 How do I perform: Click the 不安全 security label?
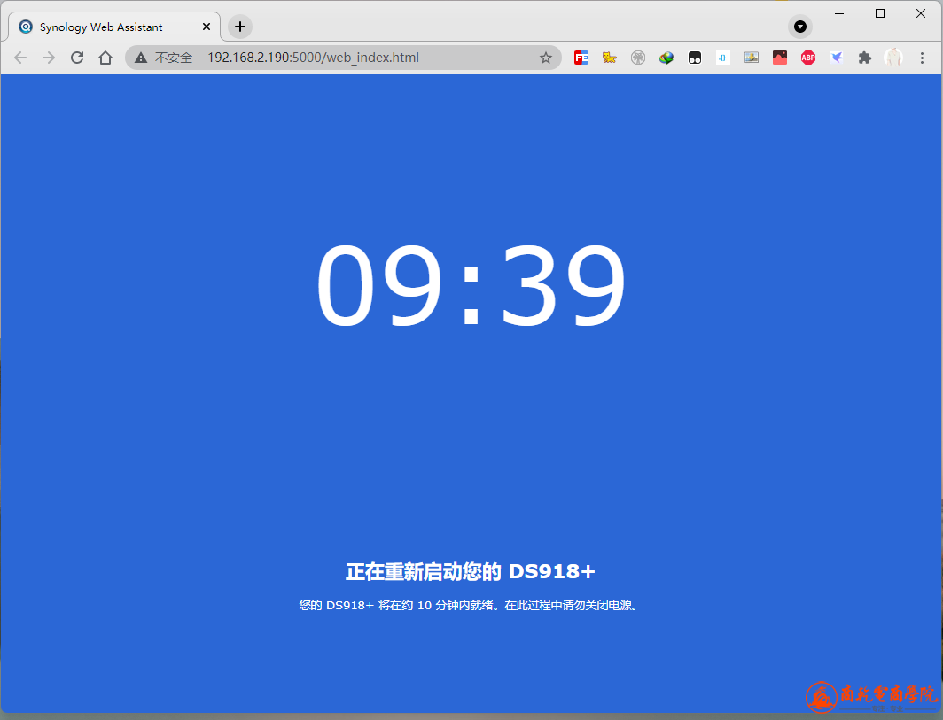point(173,58)
